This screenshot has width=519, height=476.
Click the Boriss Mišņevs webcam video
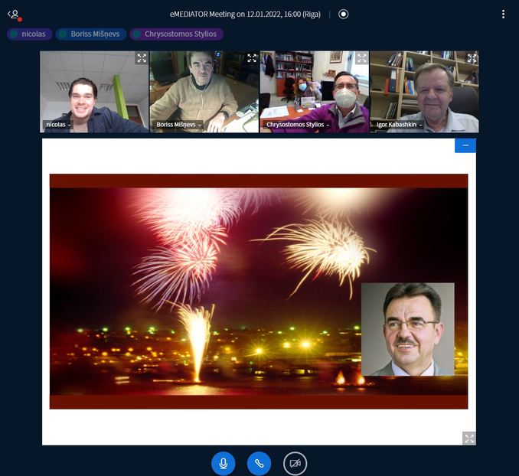coord(204,92)
